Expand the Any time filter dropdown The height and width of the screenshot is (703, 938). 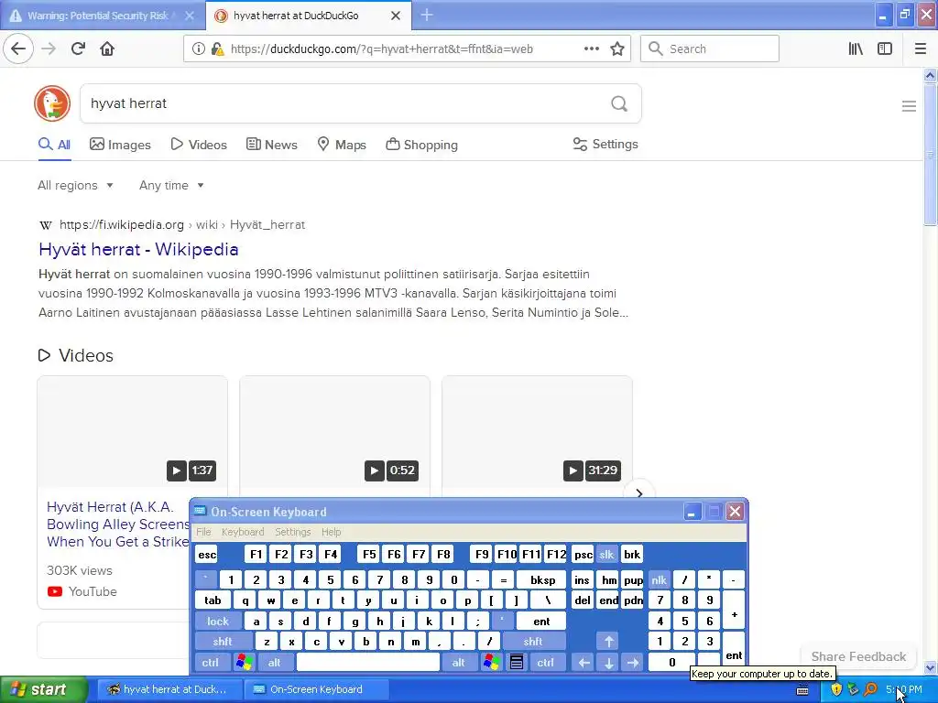click(x=171, y=185)
